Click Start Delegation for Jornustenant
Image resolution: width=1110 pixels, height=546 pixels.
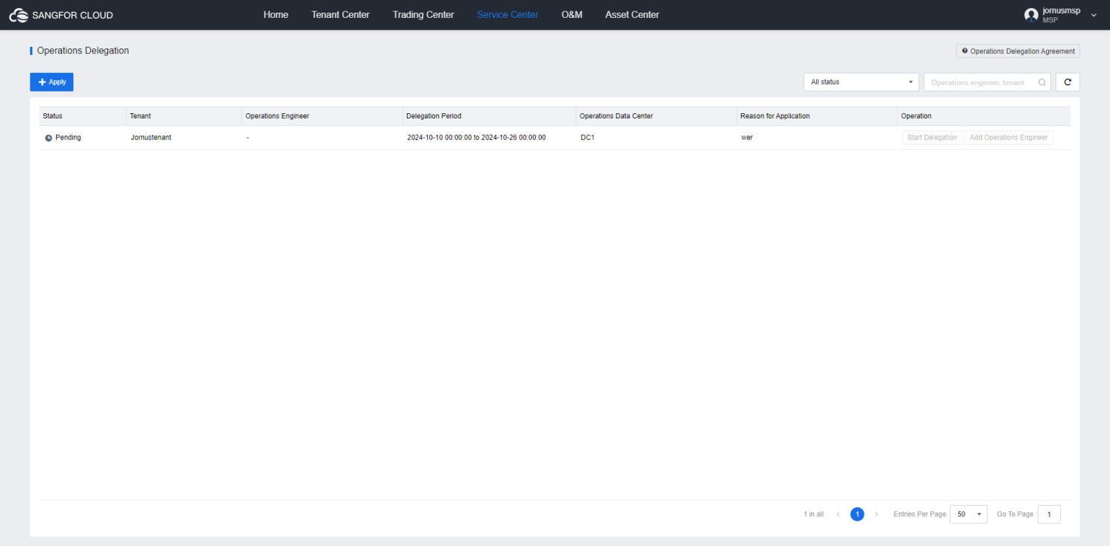(932, 138)
